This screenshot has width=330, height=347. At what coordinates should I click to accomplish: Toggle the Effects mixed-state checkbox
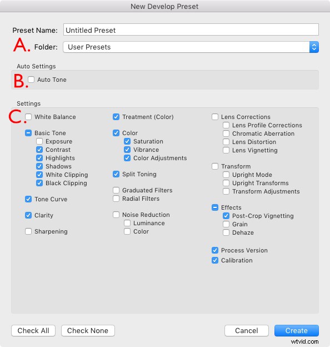[x=215, y=207]
